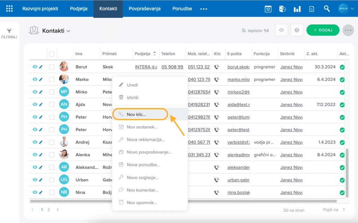Open the statistics bar chart icon
Screen dimensions: 358x223
click(297, 9)
